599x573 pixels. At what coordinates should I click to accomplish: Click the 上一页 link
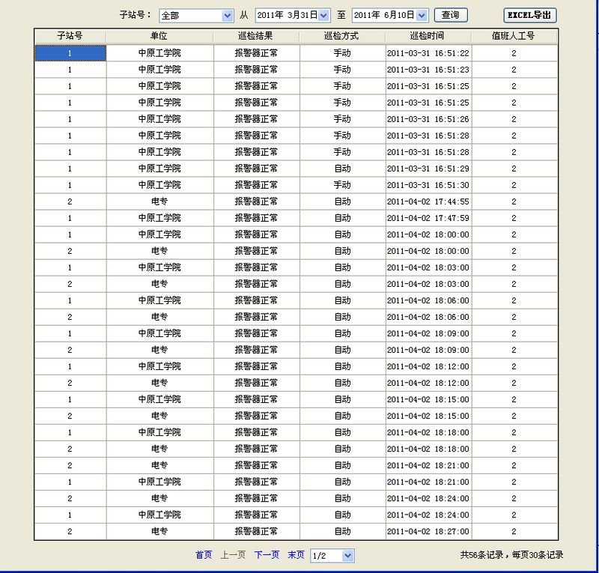pyautogui.click(x=233, y=555)
